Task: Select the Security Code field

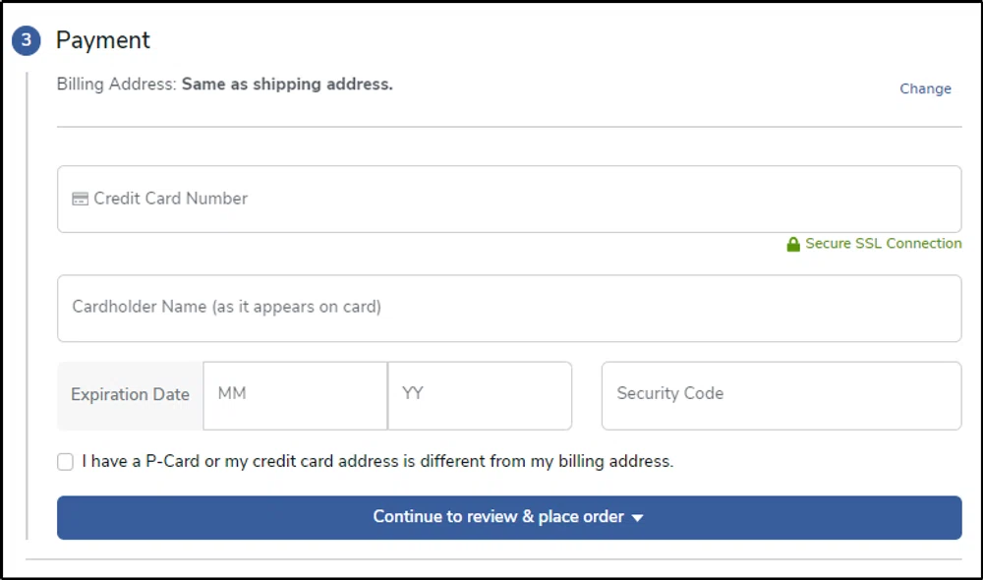Action: [x=781, y=395]
